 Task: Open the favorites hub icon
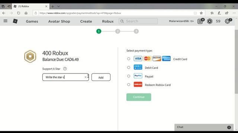point(212,13)
